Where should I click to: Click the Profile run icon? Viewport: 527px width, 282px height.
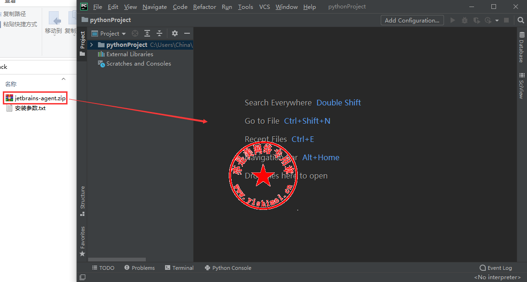pyautogui.click(x=488, y=21)
